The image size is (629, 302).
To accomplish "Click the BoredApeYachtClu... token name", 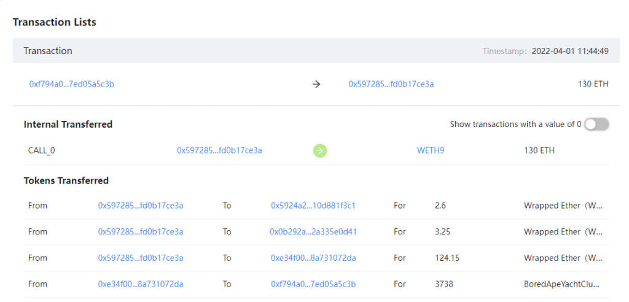I will point(561,284).
